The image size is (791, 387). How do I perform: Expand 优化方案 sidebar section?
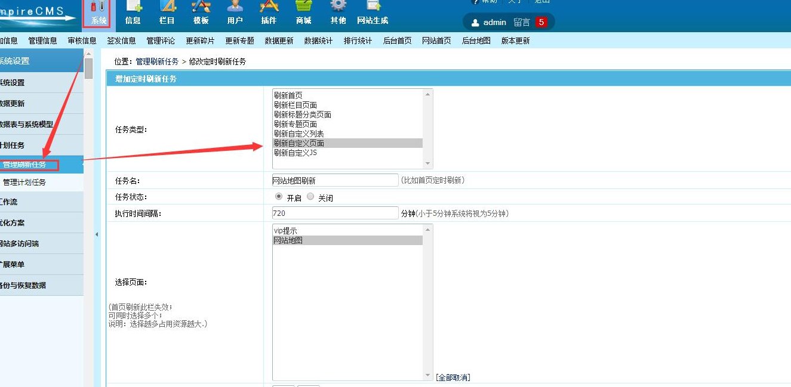(x=42, y=223)
